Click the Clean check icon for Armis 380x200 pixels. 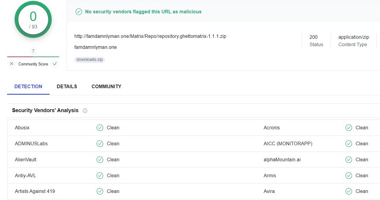point(349,176)
